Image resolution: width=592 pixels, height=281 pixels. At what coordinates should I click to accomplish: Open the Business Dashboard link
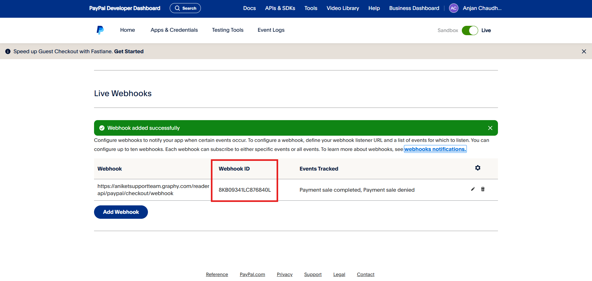414,8
